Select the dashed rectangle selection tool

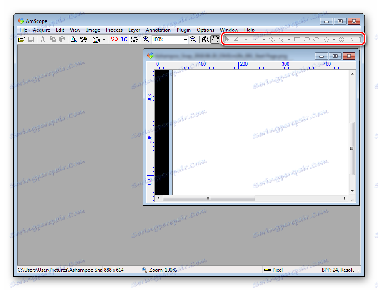tap(134, 39)
